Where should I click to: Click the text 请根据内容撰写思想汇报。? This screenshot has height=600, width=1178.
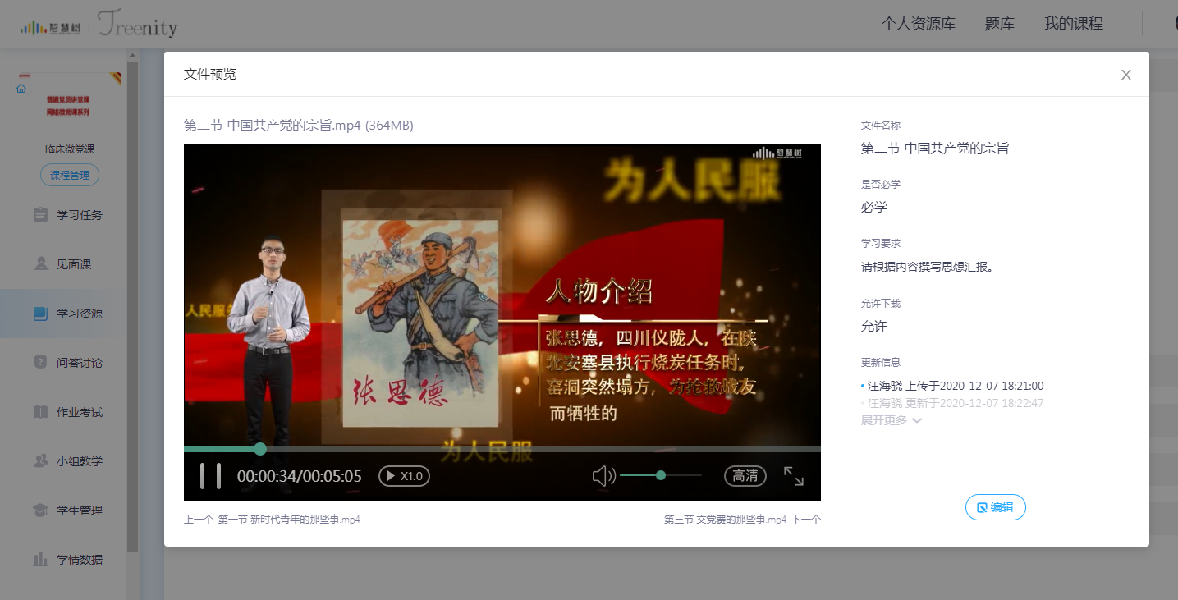click(928, 267)
